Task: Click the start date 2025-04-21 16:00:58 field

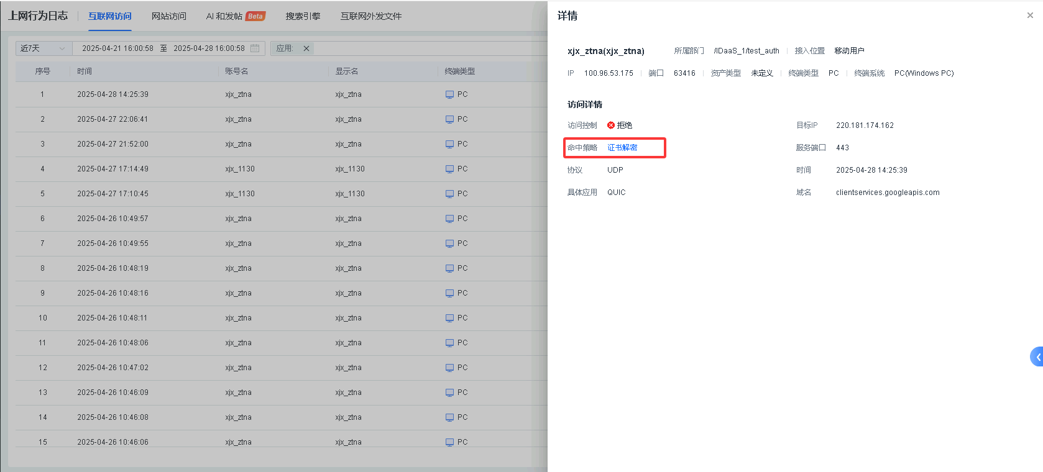Action: [x=117, y=48]
